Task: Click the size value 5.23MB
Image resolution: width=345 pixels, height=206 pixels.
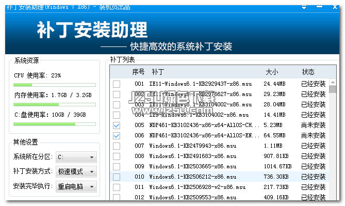Action: 273,125
